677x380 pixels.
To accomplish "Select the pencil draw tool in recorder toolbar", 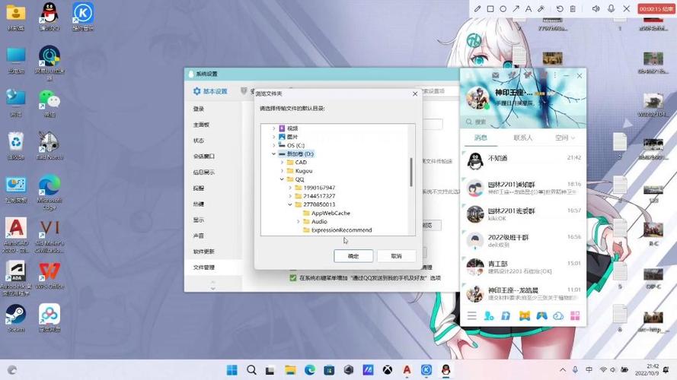I will (x=477, y=8).
